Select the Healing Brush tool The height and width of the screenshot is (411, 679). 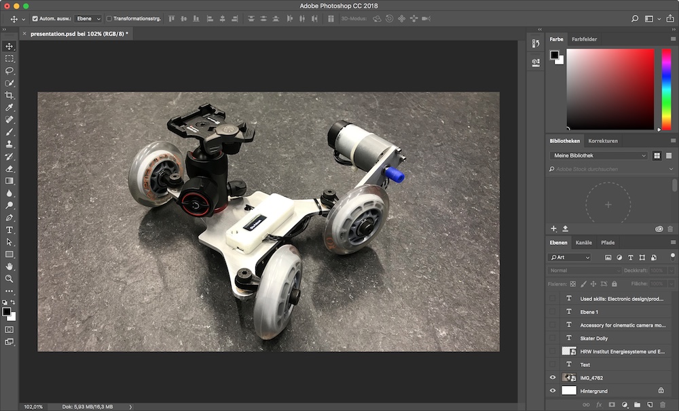(9, 119)
